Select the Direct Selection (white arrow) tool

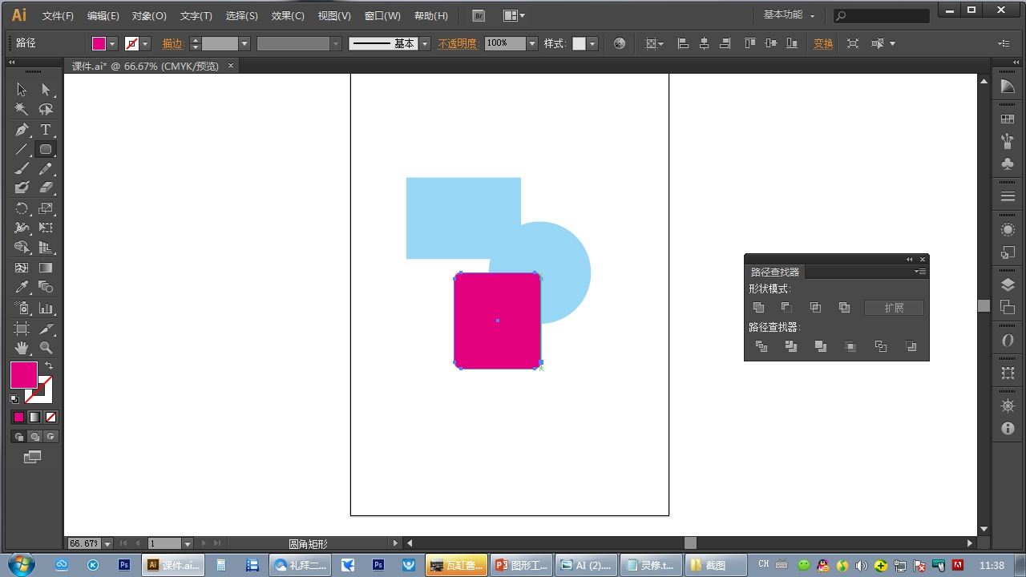coord(46,90)
